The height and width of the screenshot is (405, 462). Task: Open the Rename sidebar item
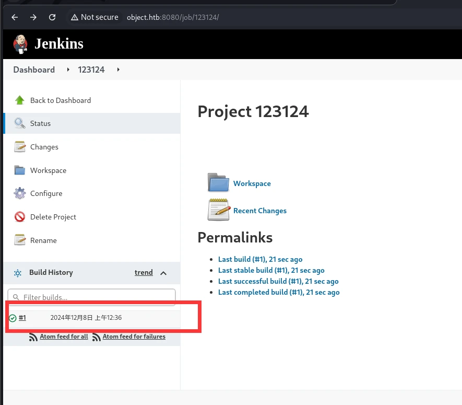coord(43,240)
